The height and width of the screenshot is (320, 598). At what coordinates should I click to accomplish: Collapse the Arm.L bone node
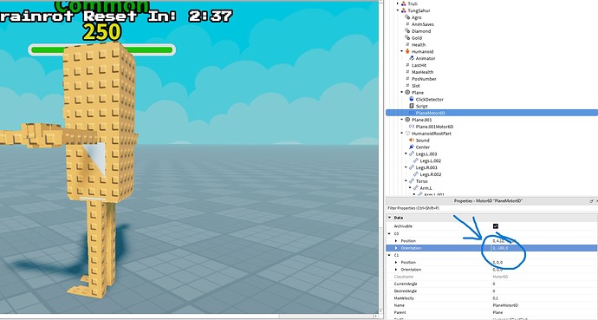(410, 188)
